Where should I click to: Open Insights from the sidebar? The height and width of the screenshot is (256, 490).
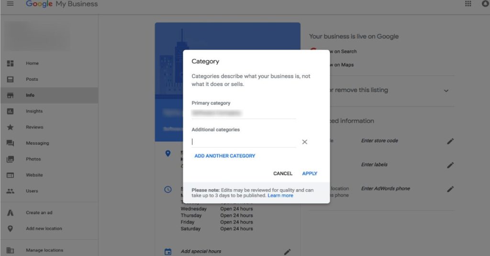tap(34, 111)
